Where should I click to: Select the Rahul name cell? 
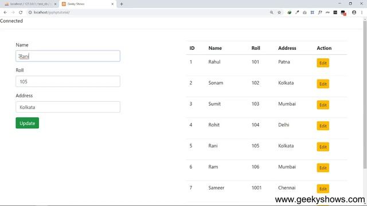point(214,62)
